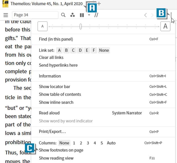
Task: Open the visual filters dots icon
Action: click(72, 15)
